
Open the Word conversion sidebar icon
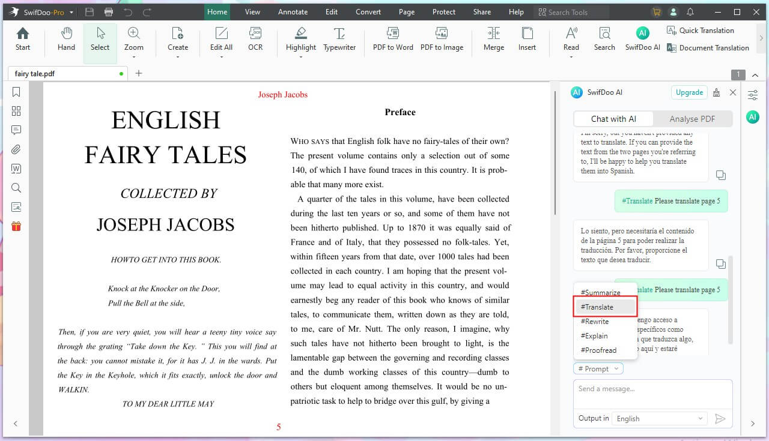pos(16,169)
